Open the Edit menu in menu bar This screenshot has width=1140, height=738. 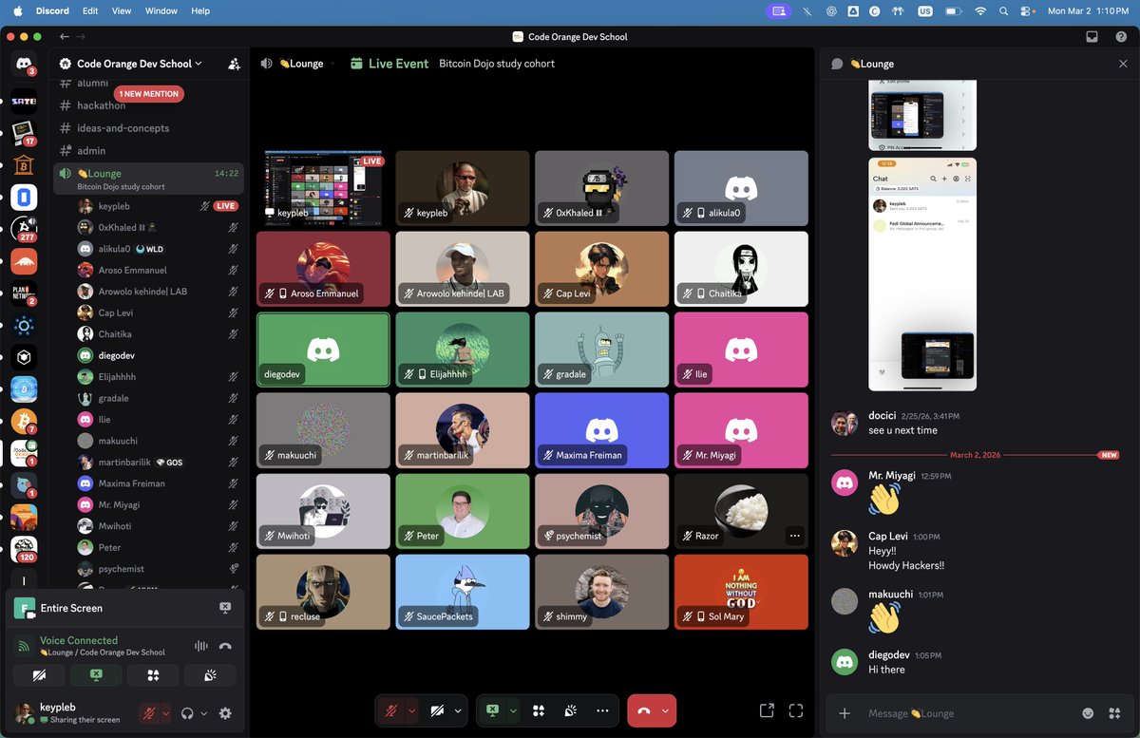pyautogui.click(x=90, y=11)
